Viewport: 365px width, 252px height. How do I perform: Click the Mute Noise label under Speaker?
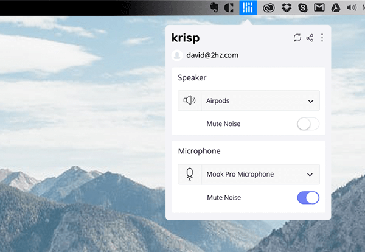tap(223, 124)
